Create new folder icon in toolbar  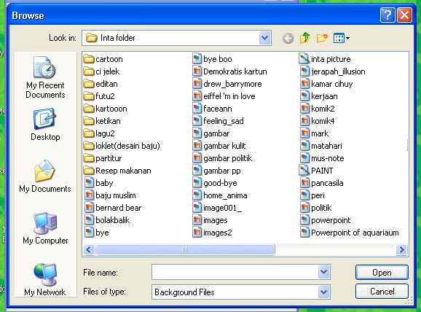pos(322,38)
